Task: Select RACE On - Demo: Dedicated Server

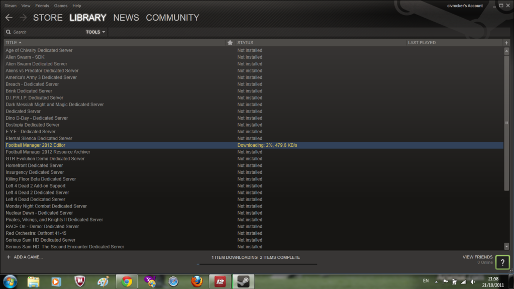Action: 42,226
